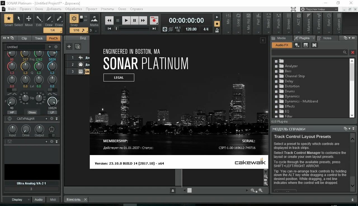The width and height of the screenshot is (358, 206).
Task: Choose the Erase tool
Action: click(x=59, y=19)
